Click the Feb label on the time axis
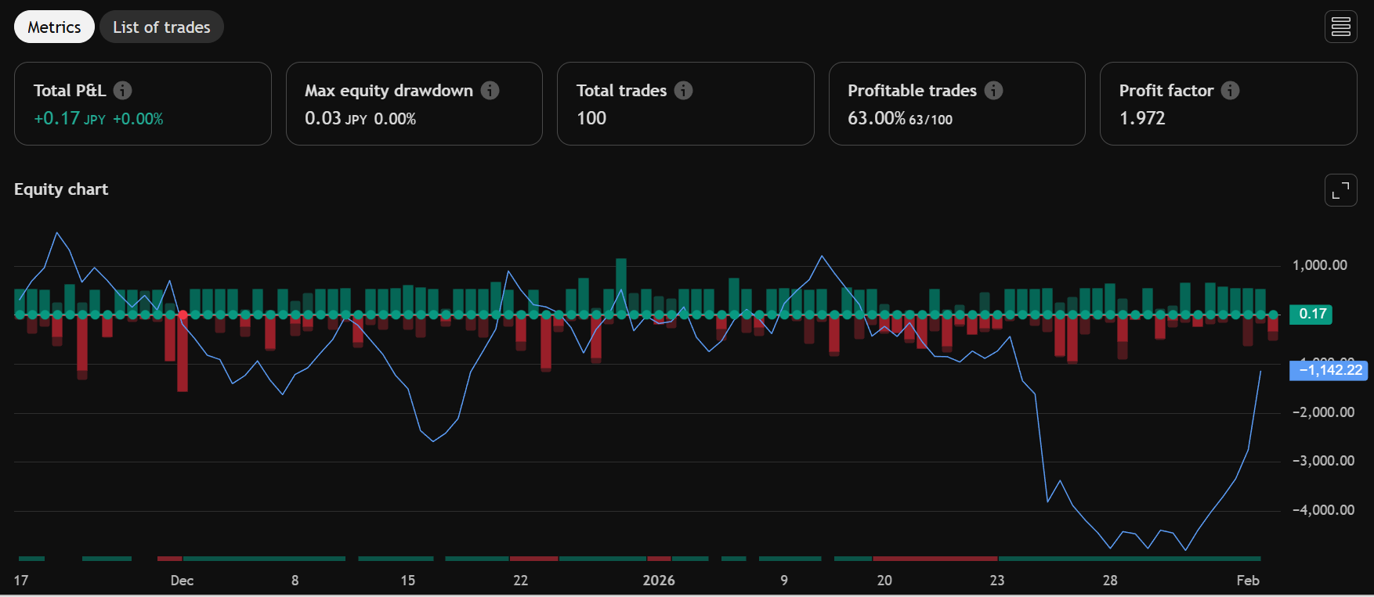This screenshot has height=597, width=1374. (1247, 581)
